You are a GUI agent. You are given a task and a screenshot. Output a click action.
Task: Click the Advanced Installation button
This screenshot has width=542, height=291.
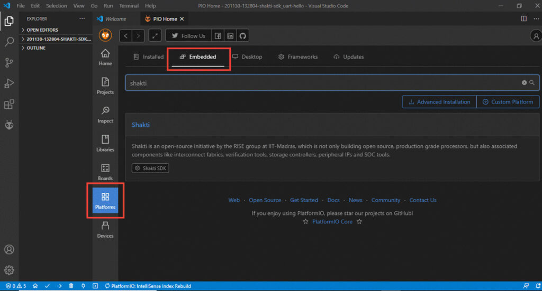tap(439, 102)
